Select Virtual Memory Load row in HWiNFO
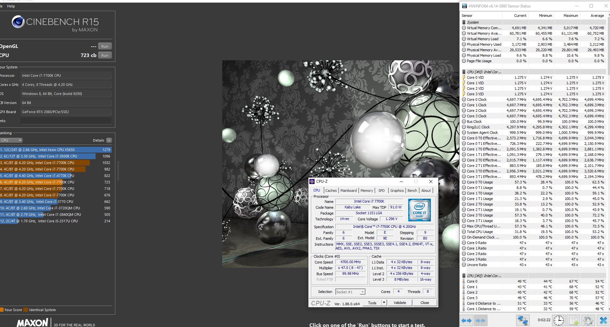Image resolution: width=610 pixels, height=327 pixels. tap(533, 39)
